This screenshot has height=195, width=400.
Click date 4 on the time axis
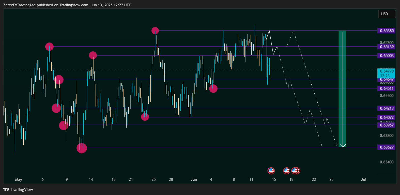tap(211, 179)
